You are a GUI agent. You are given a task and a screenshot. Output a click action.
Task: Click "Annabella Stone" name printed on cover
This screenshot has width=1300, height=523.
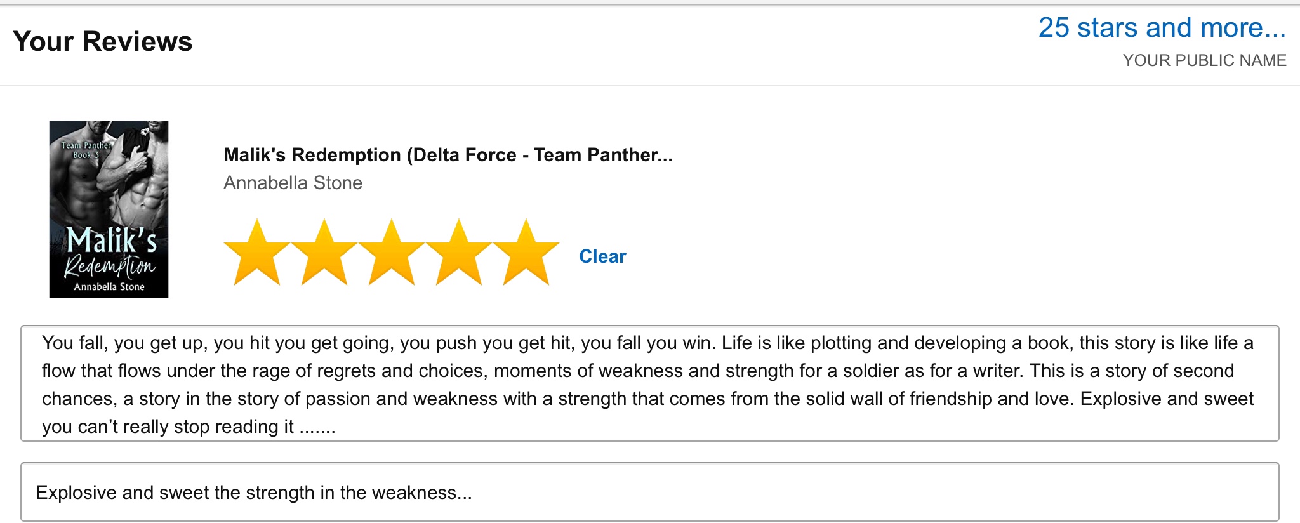point(109,287)
